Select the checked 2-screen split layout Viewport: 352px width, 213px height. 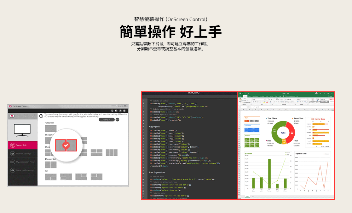point(66,145)
